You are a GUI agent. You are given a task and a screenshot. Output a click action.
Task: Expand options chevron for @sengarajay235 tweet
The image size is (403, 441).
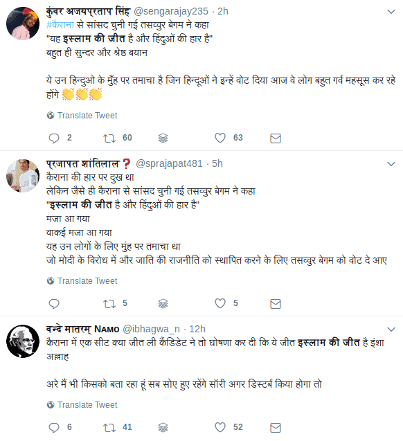[x=391, y=12]
